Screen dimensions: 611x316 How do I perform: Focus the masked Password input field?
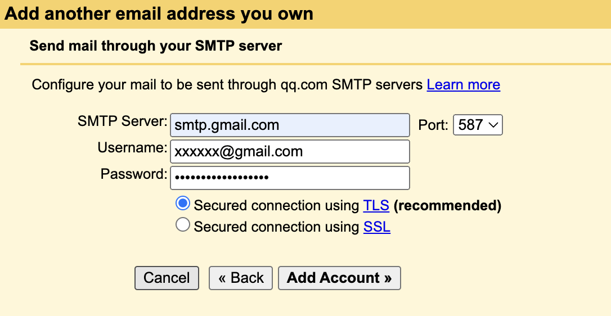coord(290,178)
